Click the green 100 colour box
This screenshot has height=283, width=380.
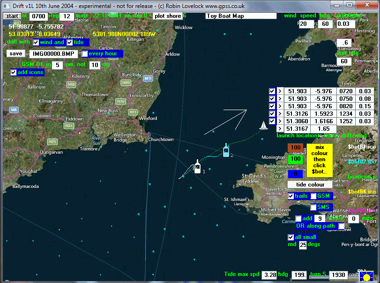(295, 159)
